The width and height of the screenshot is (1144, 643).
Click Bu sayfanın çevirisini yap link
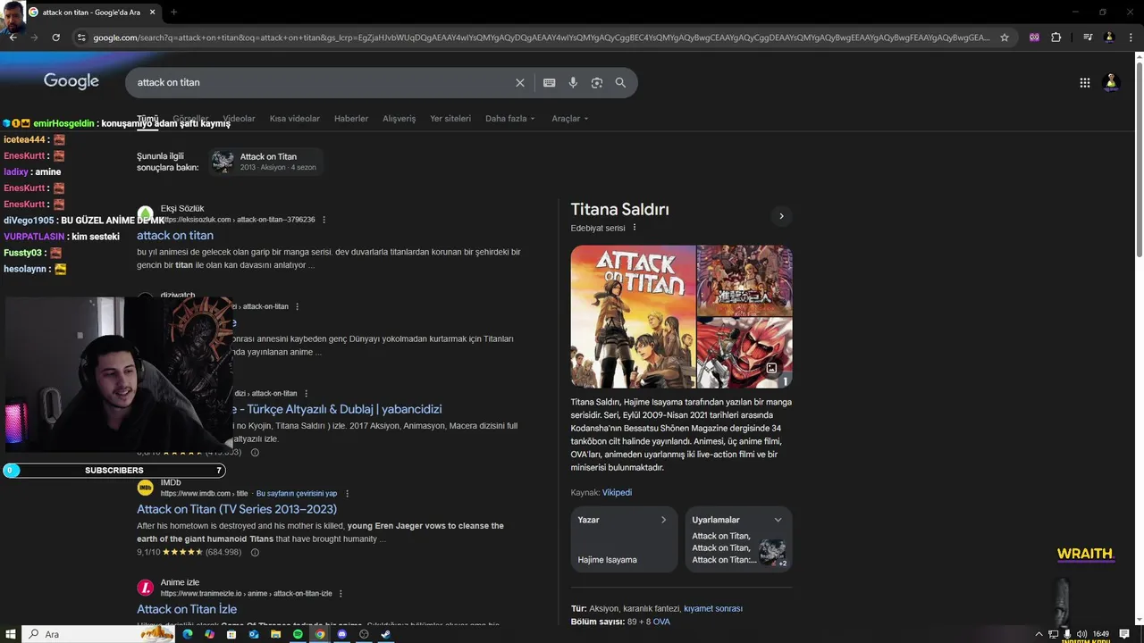click(297, 494)
